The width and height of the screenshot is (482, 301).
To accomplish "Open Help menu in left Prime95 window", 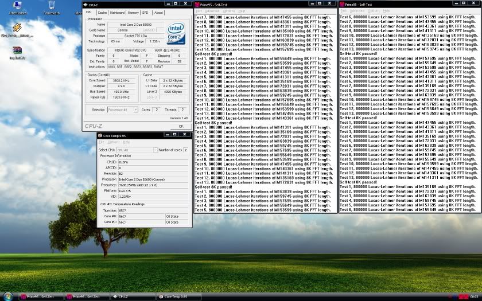I will pyautogui.click(x=242, y=11).
